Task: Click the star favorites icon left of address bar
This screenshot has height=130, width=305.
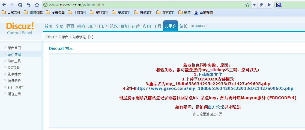Action: [37, 5]
